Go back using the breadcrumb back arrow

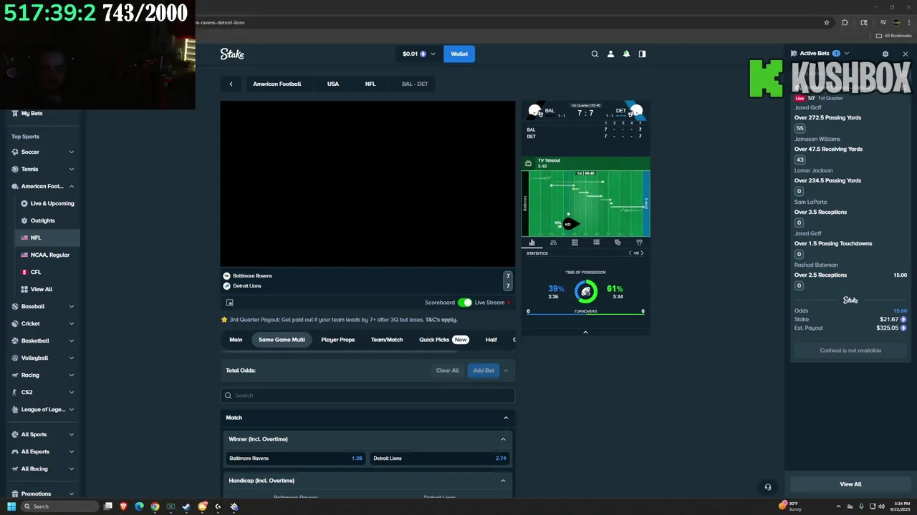coord(231,84)
